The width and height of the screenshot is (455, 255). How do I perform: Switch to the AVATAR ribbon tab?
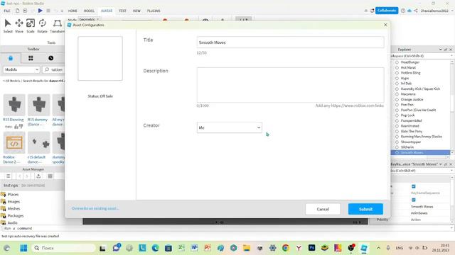[x=107, y=11]
